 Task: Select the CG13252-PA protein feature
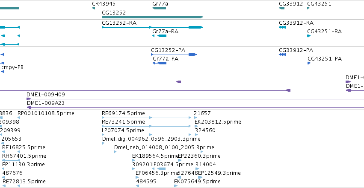tap(174, 55)
